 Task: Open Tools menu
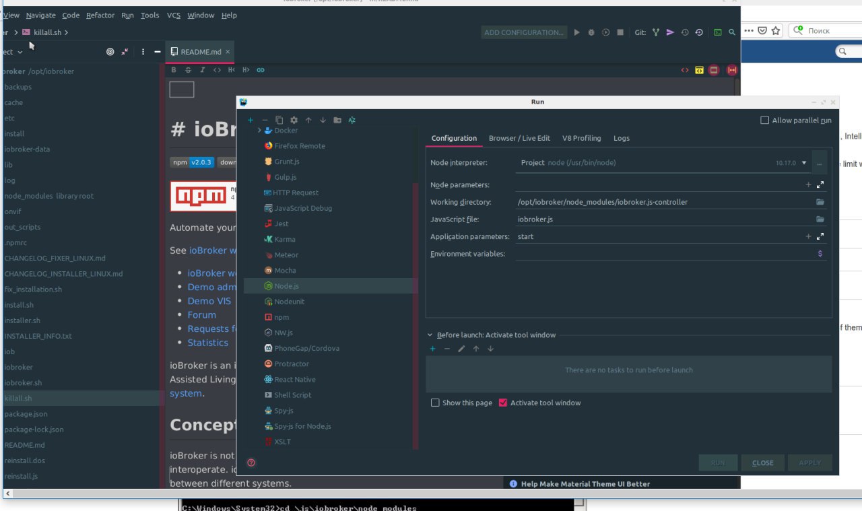pos(150,15)
